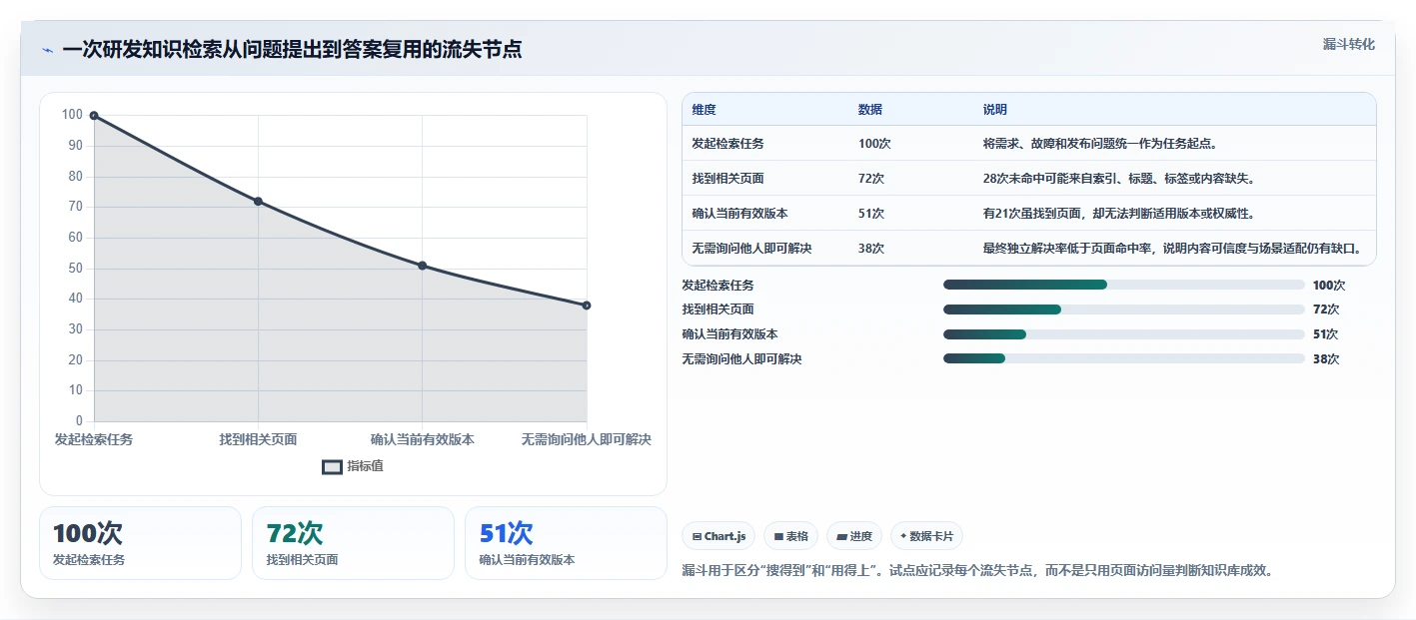Toggle the 指标值 legend swatch
This screenshot has width=1416, height=620.
tap(332, 466)
